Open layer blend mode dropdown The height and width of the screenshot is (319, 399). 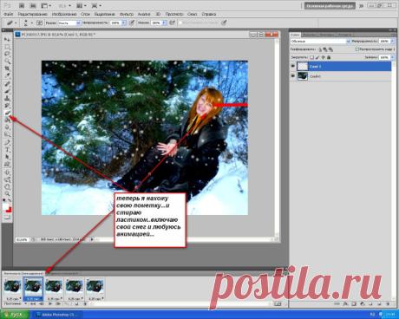click(x=320, y=42)
